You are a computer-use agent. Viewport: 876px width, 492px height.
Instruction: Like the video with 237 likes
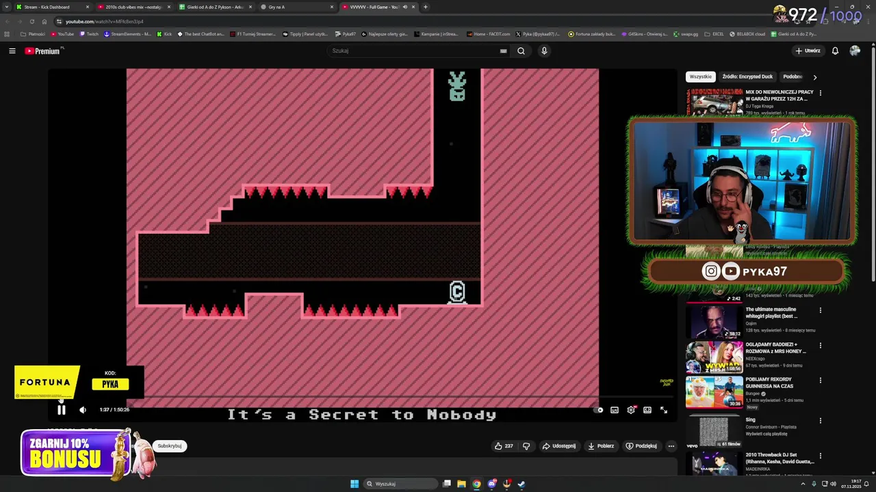(504, 446)
